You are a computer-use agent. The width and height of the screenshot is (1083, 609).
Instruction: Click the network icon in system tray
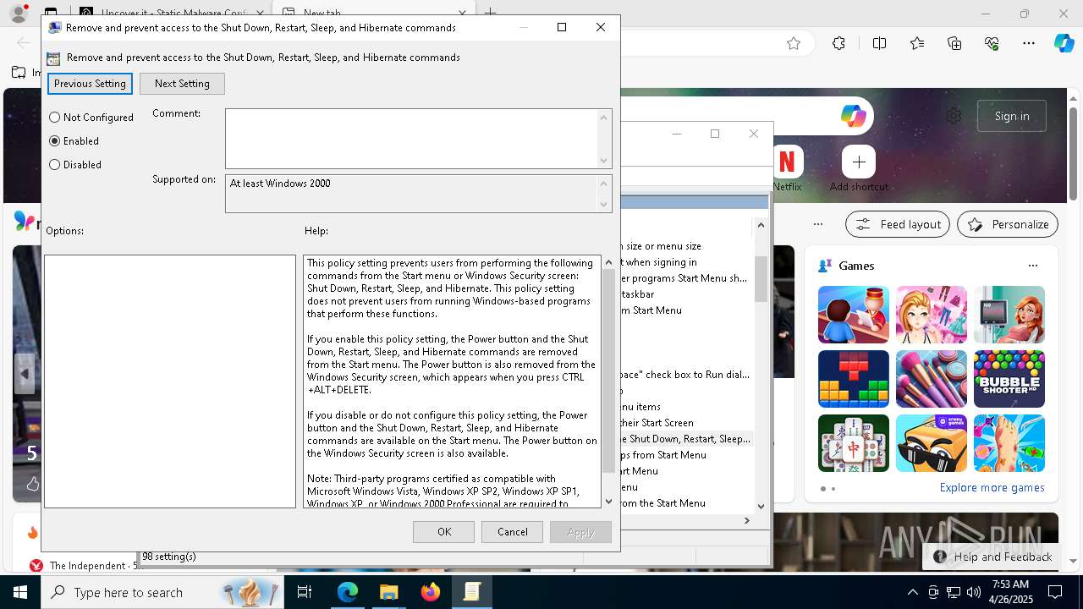tap(953, 592)
